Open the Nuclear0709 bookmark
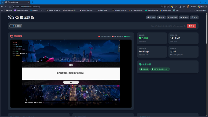Image resolution: width=208 pixels, height=117 pixels. [x=70, y=10]
